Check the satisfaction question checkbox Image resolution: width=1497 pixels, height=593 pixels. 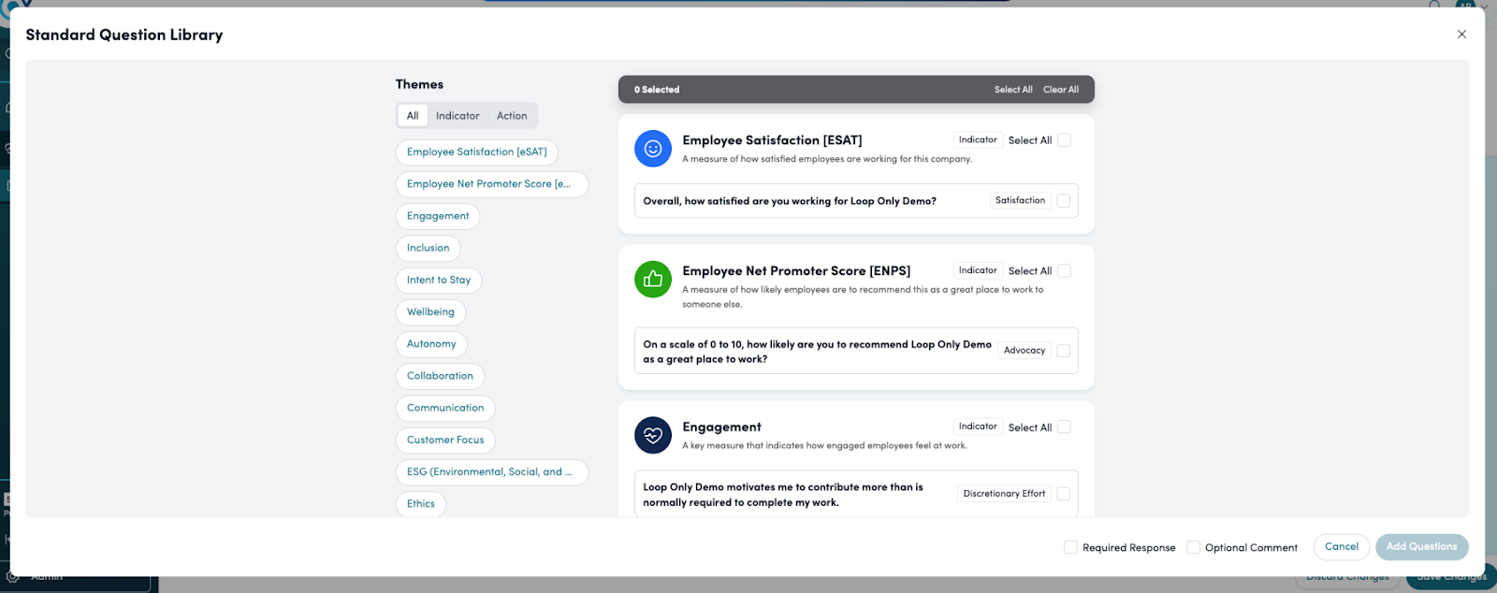pyautogui.click(x=1063, y=201)
